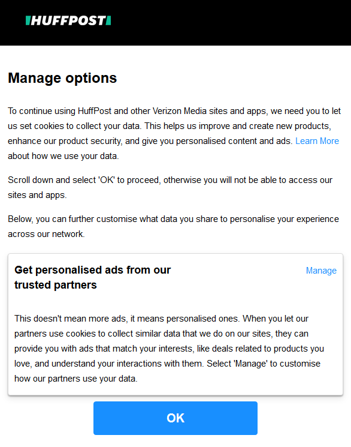The image size is (351, 447).
Task: Open Manage for personalised ads
Action: [321, 270]
